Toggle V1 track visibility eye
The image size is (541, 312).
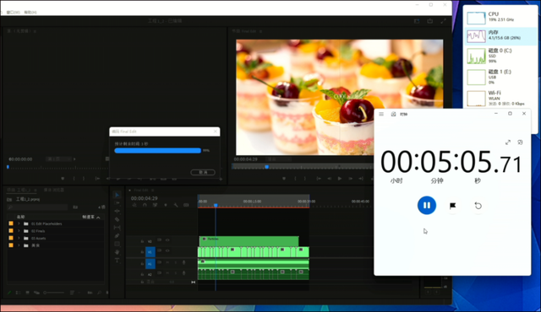tap(167, 250)
